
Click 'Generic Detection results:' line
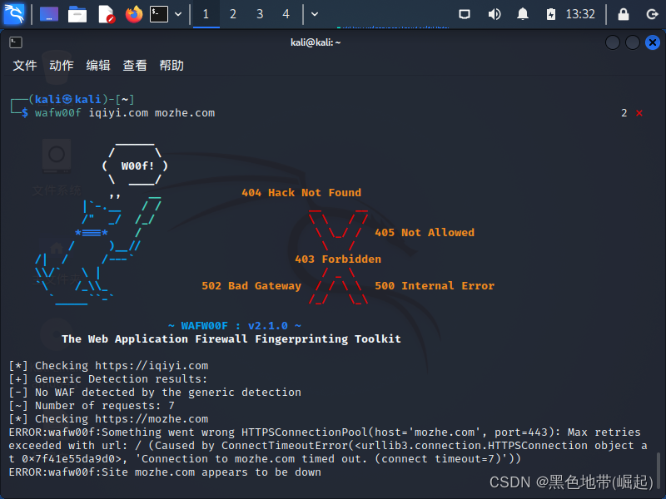coord(108,378)
